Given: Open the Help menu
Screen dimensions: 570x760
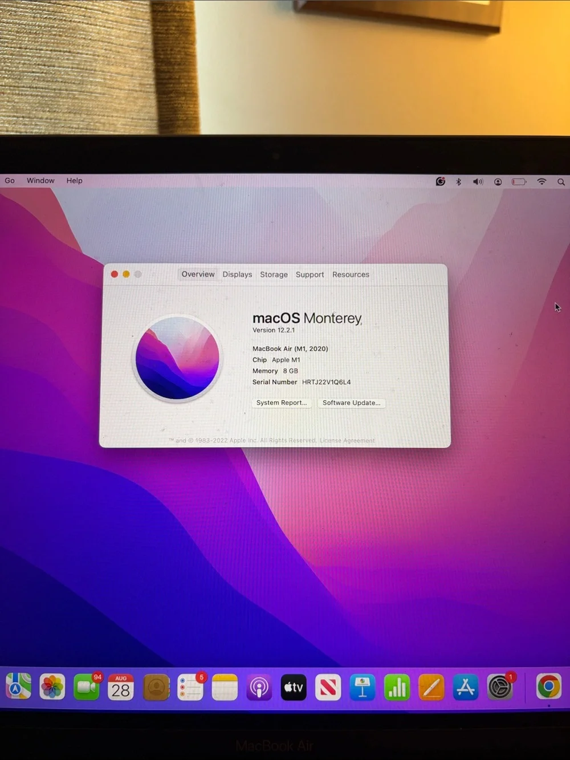Looking at the screenshot, I should 74,180.
